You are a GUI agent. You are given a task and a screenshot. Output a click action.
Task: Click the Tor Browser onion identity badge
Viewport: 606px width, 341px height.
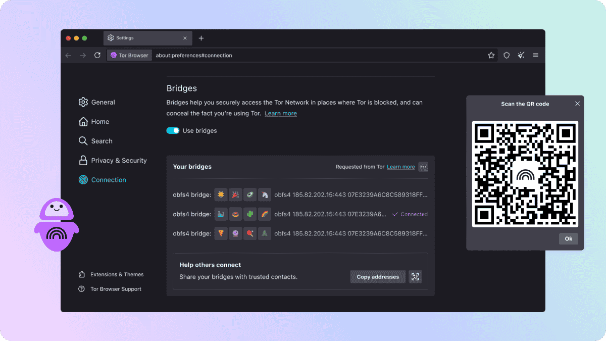click(x=129, y=56)
